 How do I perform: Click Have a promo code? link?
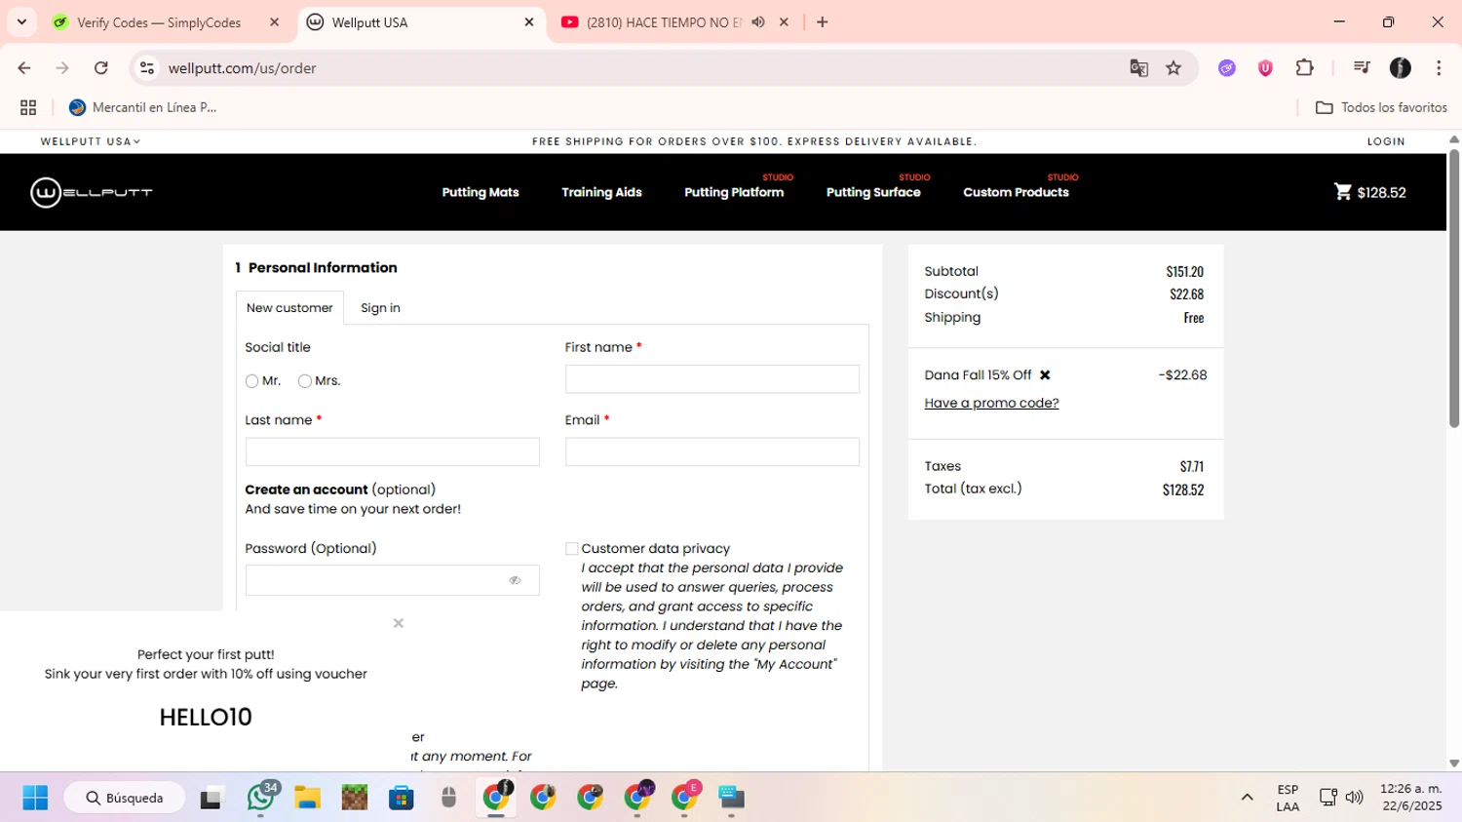click(x=991, y=403)
